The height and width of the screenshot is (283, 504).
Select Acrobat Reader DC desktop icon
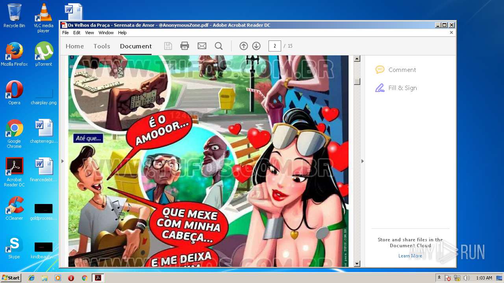14,172
